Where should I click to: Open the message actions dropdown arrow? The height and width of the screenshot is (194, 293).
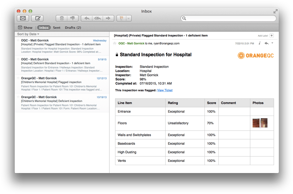[272, 43]
